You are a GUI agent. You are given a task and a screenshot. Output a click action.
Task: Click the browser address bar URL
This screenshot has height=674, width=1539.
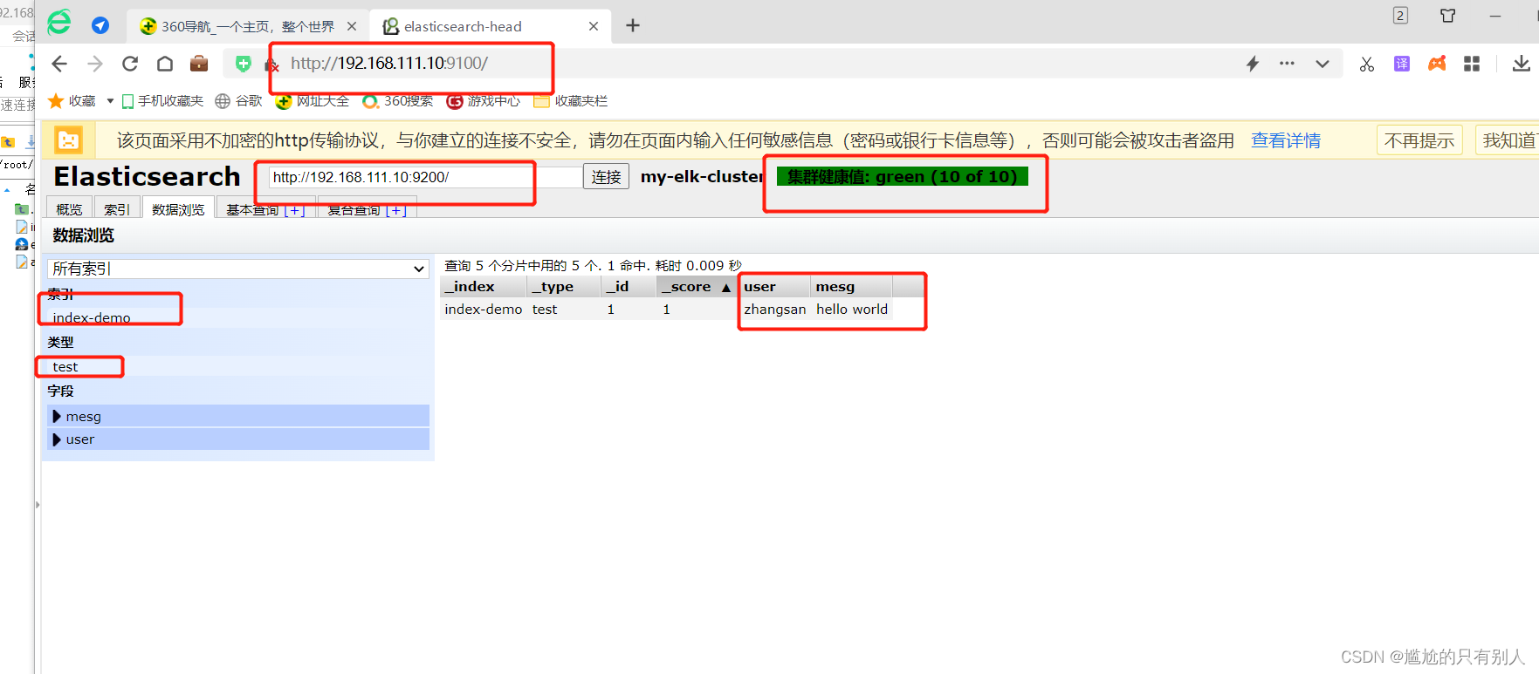[389, 64]
